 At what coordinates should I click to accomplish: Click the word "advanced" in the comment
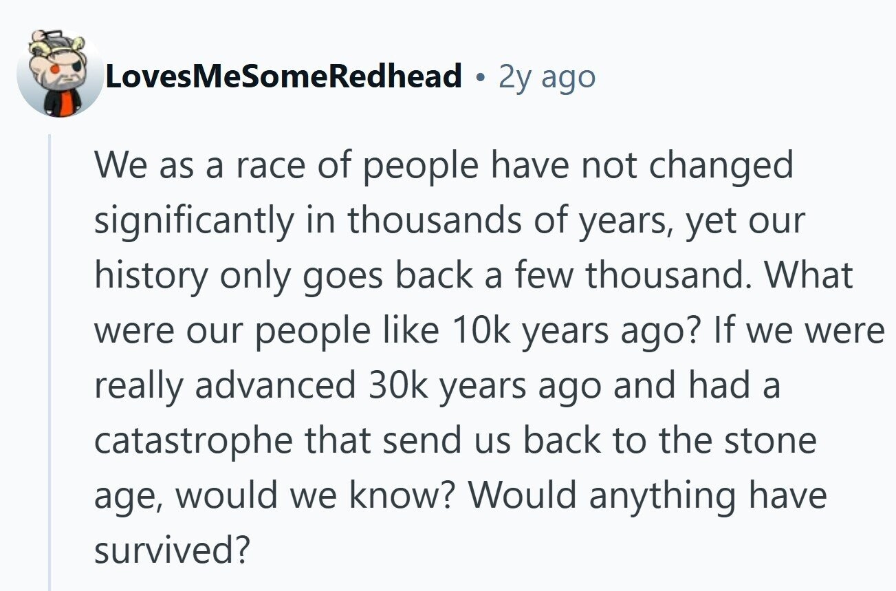click(274, 385)
